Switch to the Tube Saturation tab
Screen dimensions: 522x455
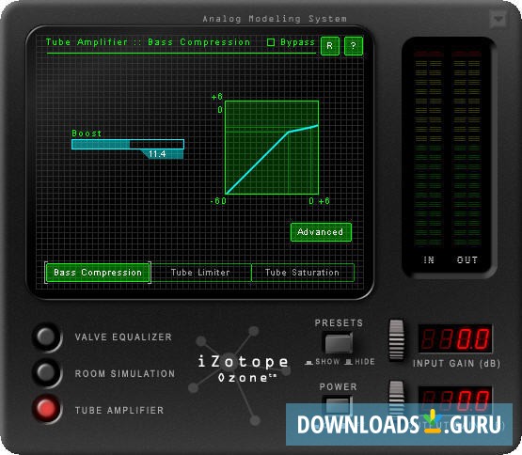tap(302, 273)
